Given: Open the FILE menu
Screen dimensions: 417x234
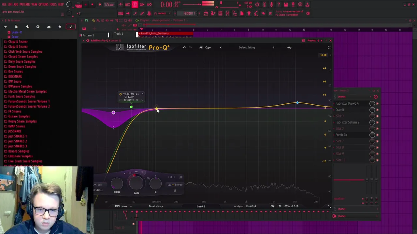Looking at the screenshot, I should pos(4,4).
